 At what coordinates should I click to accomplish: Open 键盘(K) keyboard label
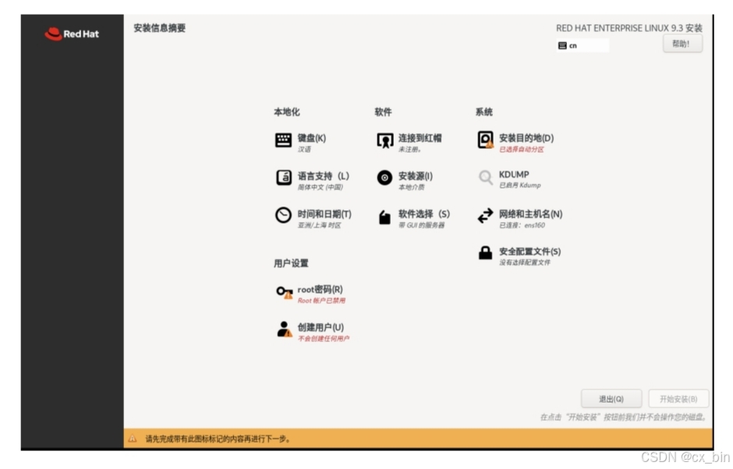coord(312,138)
